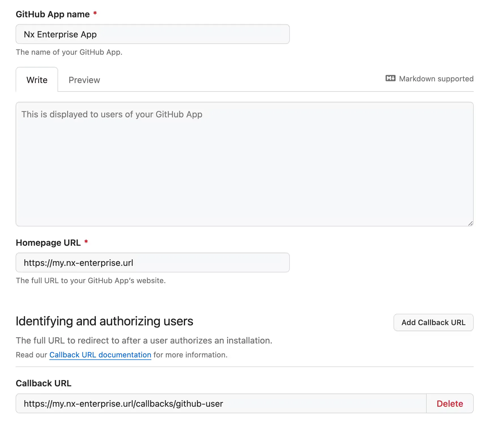The width and height of the screenshot is (489, 424).
Task: Click the 'full URL to your GitHub App's website' hint
Action: pos(91,281)
